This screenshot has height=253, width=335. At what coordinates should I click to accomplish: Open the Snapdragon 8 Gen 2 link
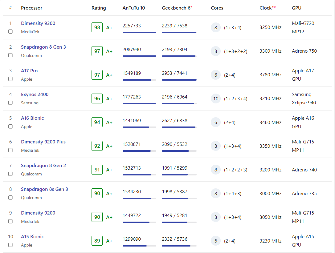pyautogui.click(x=43, y=166)
